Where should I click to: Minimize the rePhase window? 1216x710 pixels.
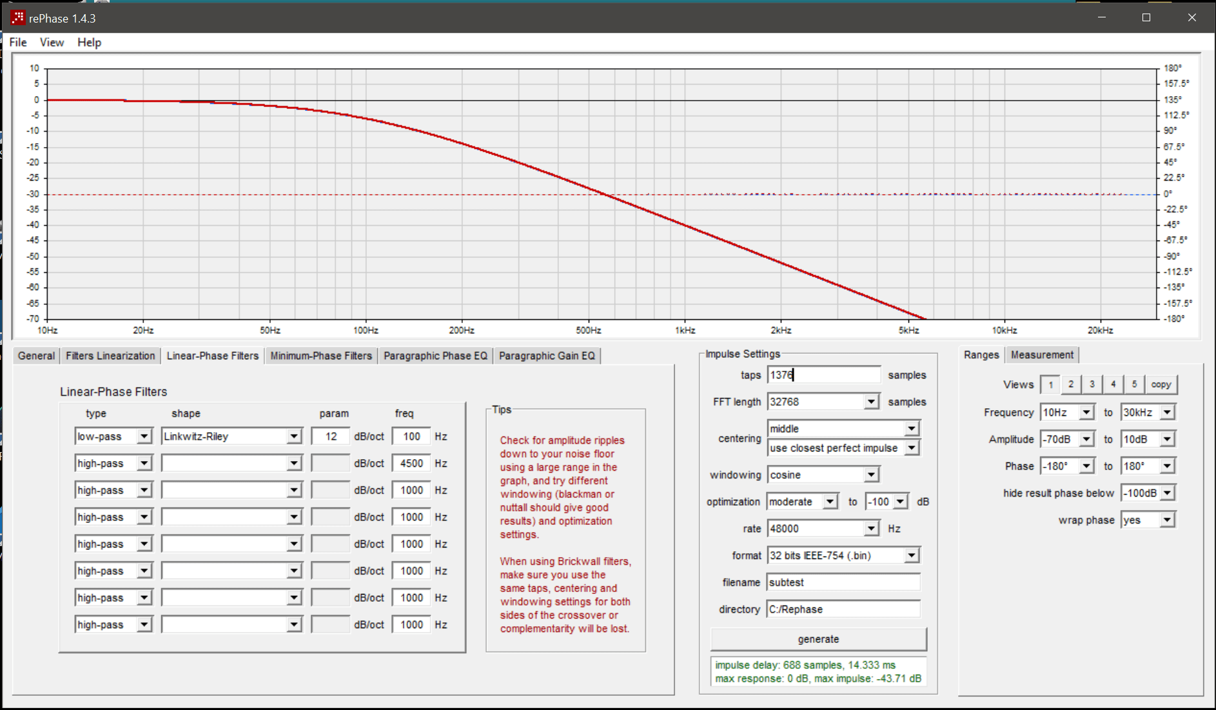(x=1102, y=18)
